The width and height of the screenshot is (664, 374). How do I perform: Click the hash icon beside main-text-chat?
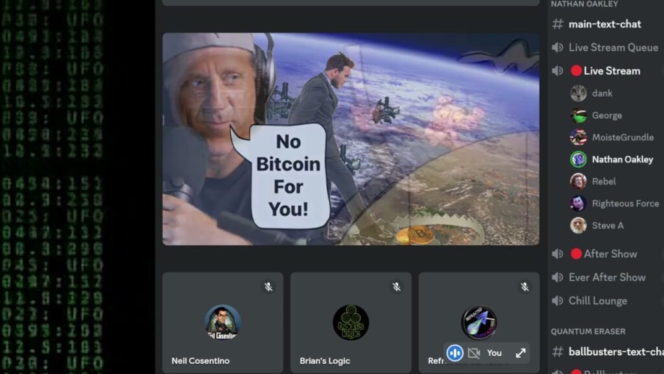coord(557,24)
